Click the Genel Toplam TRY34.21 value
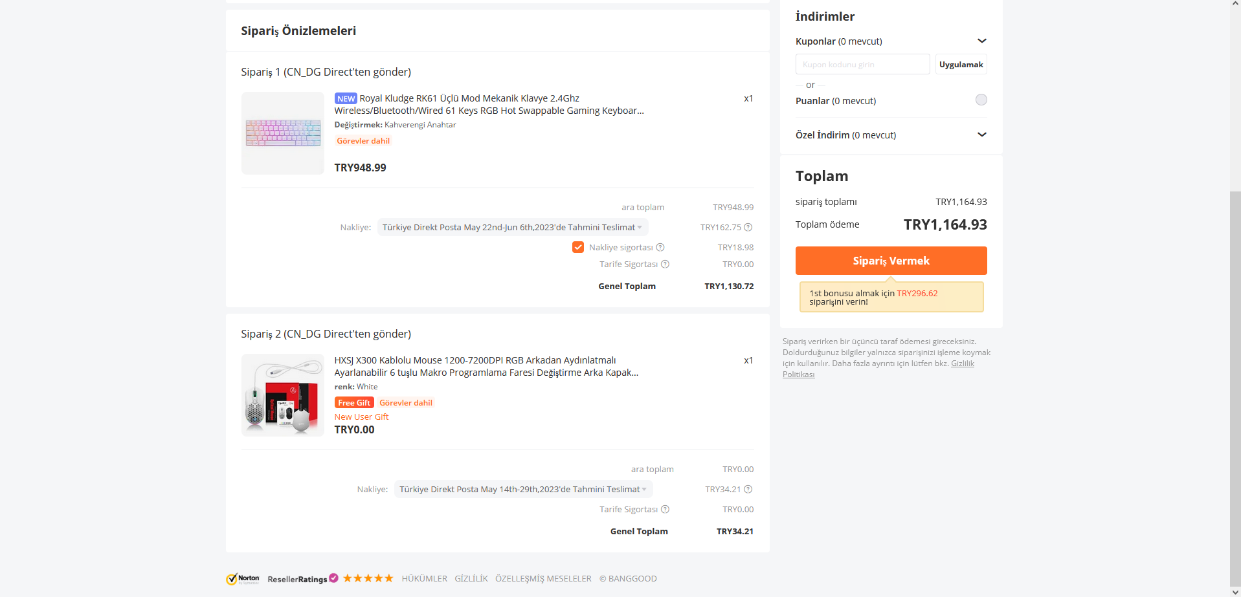The image size is (1241, 597). coord(735,531)
